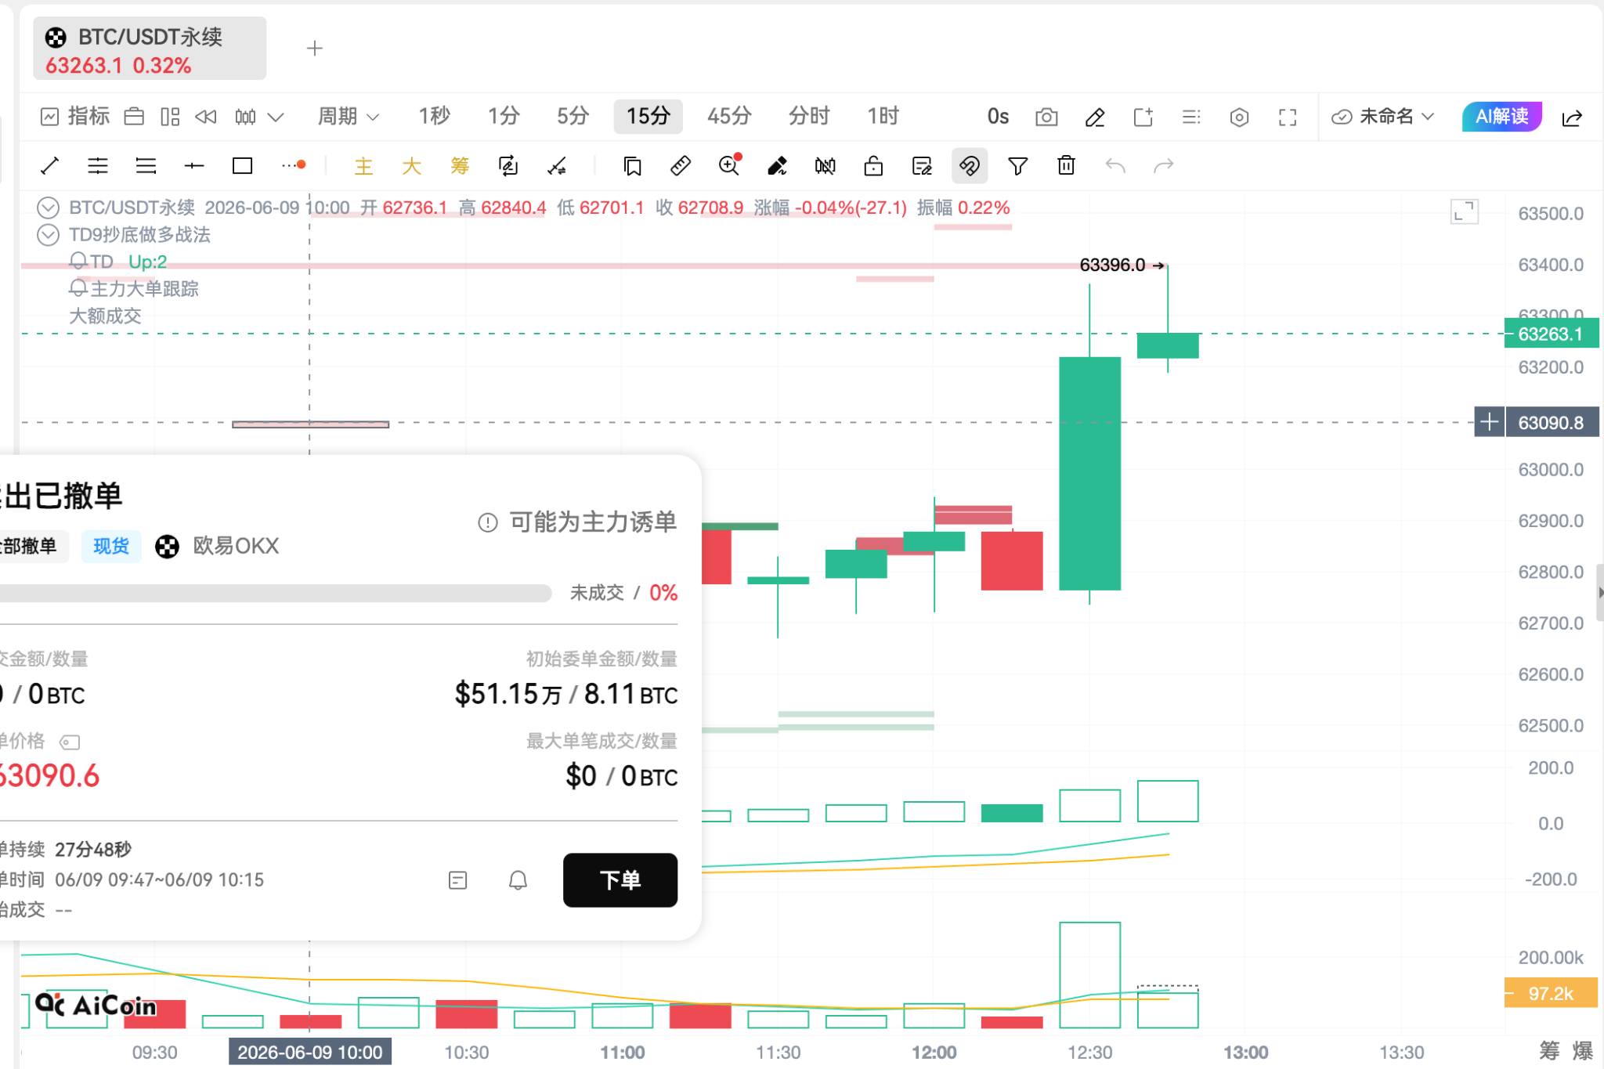
Task: Click the undo arrow
Action: point(1115,166)
